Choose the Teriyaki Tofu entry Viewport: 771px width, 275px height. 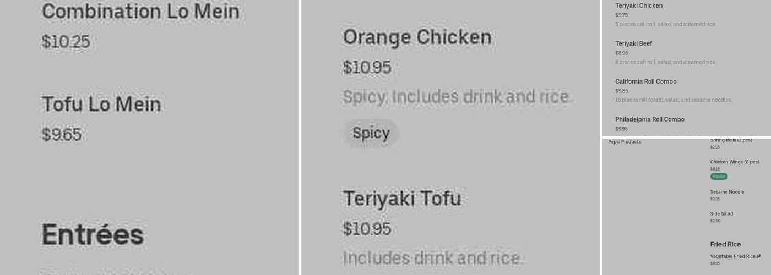coord(401,199)
